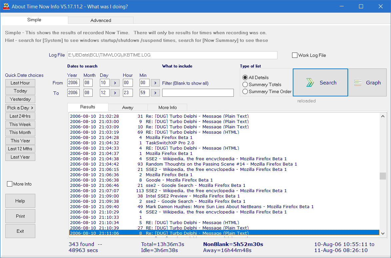391x258 pixels.
Task: Tick the More Info checkbox
Action: click(10, 184)
